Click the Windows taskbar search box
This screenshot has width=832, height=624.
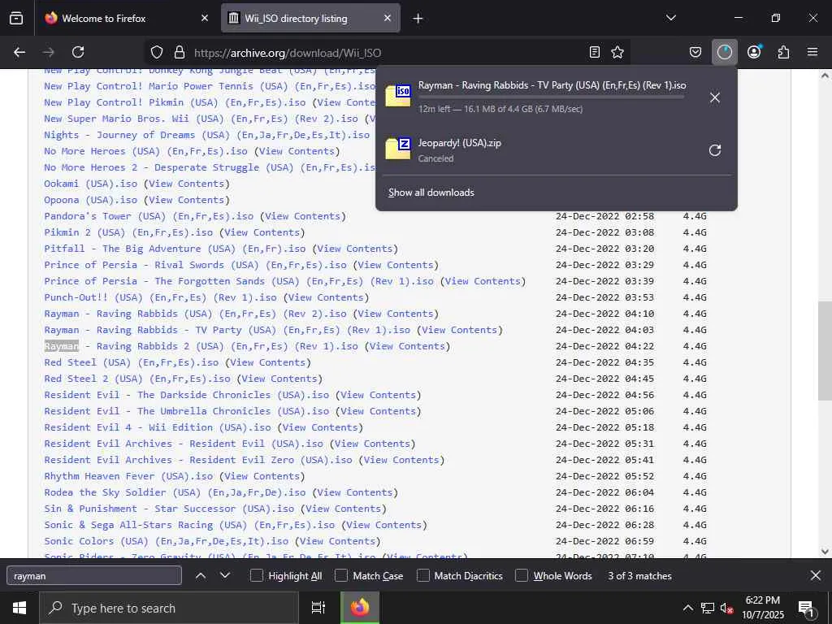(x=169, y=608)
